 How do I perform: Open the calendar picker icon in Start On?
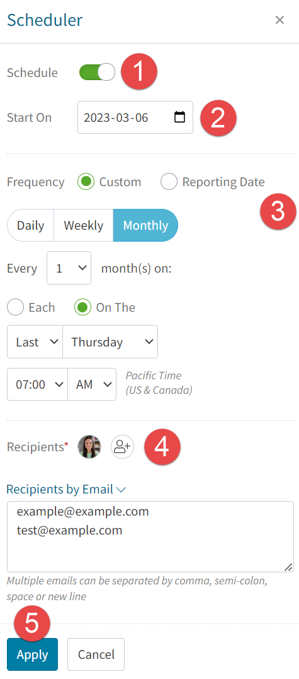179,117
